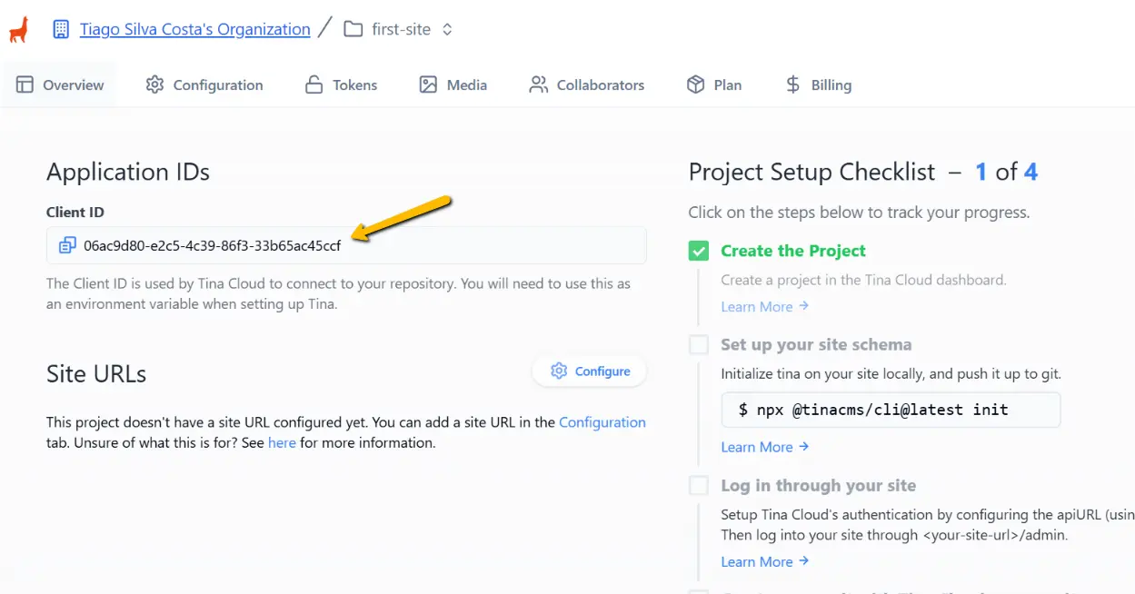Click the organization building icon
Screen dimensions: 1135x594
click(61, 29)
